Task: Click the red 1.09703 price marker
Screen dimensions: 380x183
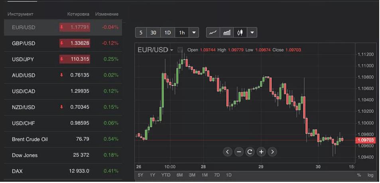Action: pyautogui.click(x=366, y=140)
